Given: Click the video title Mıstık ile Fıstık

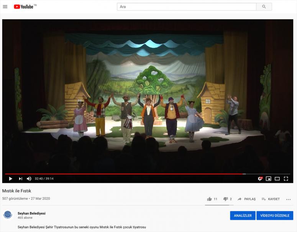Looking at the screenshot, I should (16, 191).
